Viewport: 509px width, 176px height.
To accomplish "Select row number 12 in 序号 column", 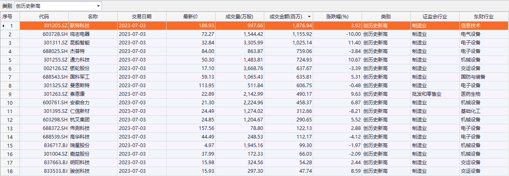I will coord(10,120).
